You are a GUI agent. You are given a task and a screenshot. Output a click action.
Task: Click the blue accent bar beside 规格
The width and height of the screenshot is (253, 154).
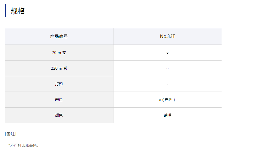click(x=5, y=11)
